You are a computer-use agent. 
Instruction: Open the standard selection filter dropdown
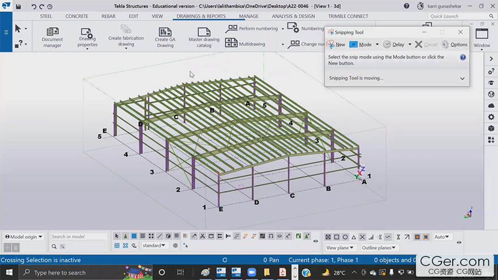click(x=154, y=245)
